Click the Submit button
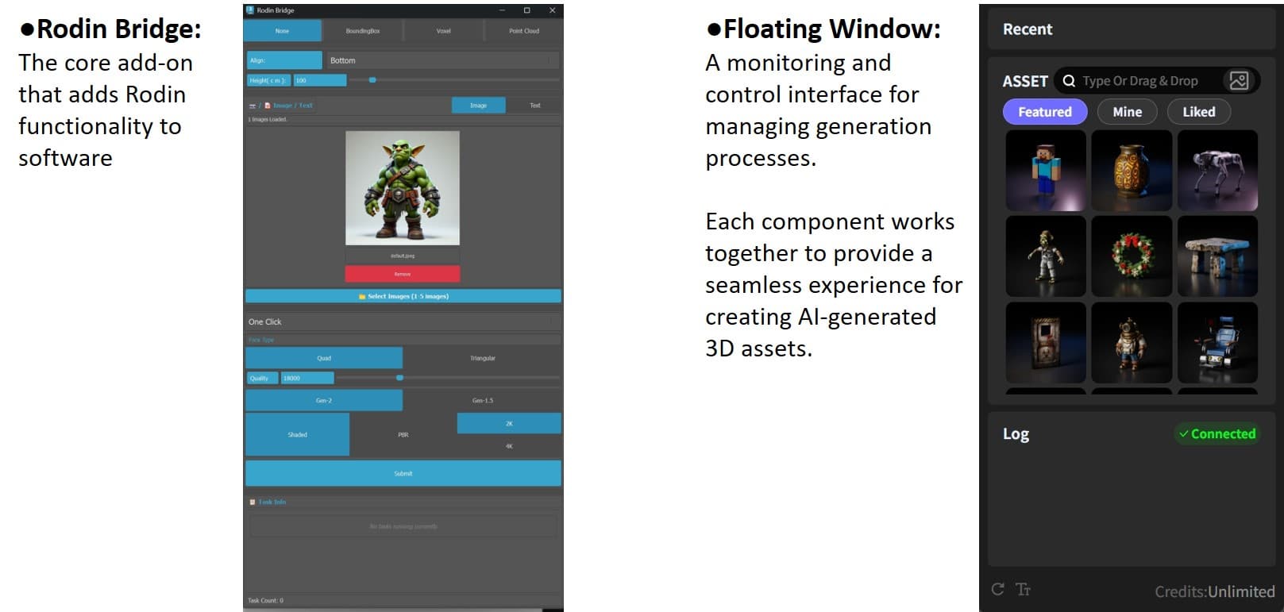This screenshot has height=612, width=1284. (403, 473)
